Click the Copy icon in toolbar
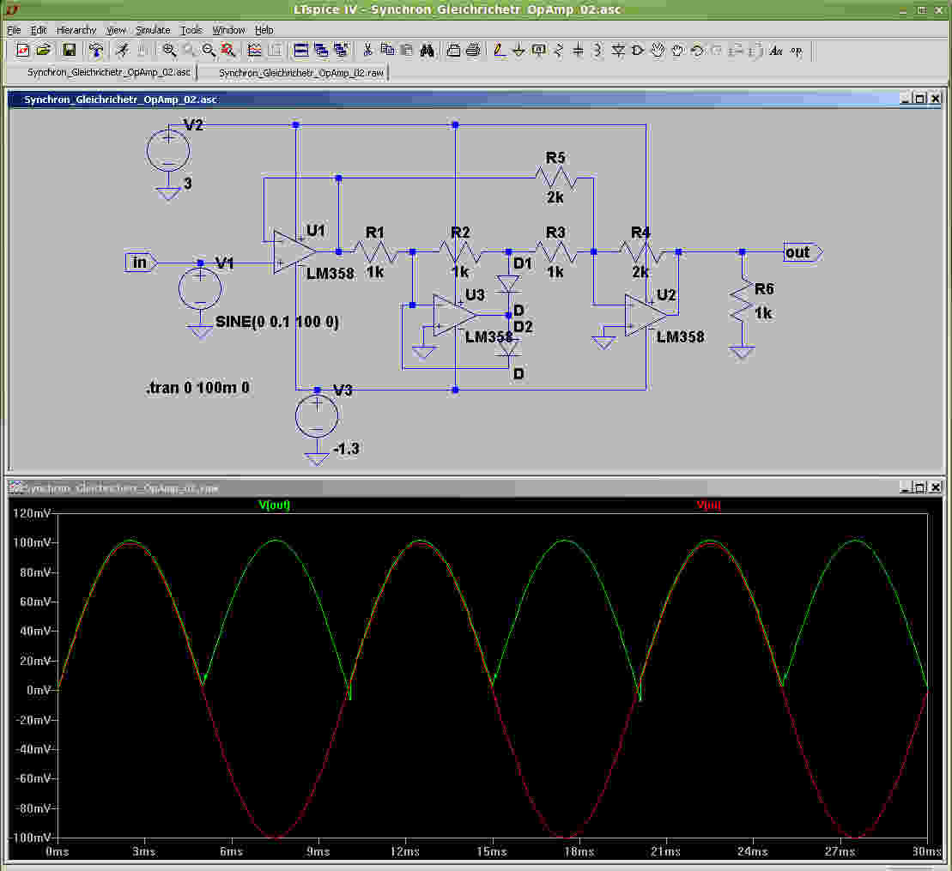 tap(387, 51)
